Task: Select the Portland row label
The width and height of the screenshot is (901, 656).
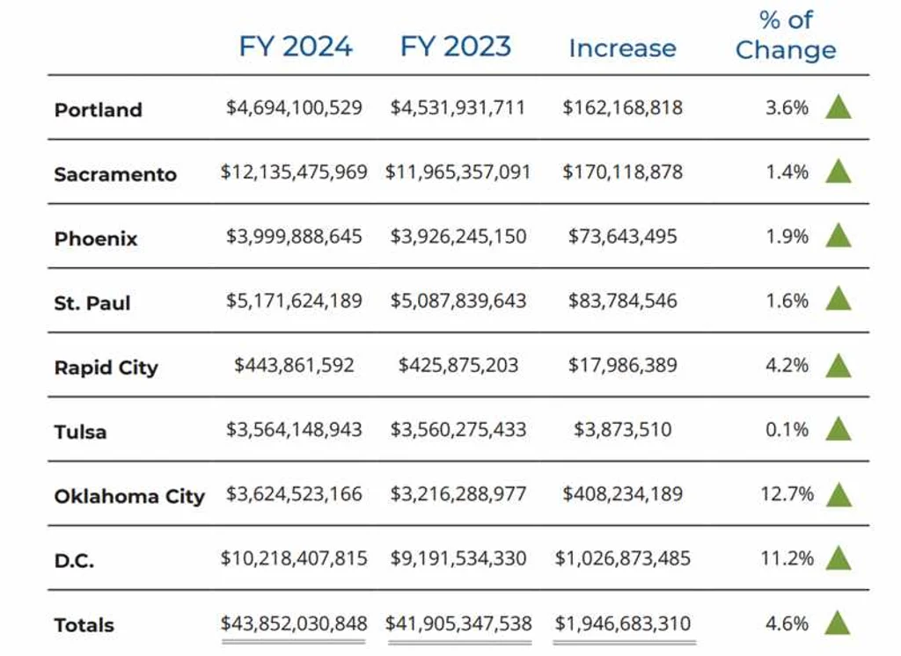Action: coord(98,110)
